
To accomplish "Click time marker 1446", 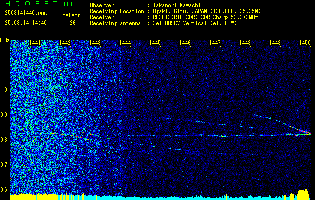I will click(185, 42).
